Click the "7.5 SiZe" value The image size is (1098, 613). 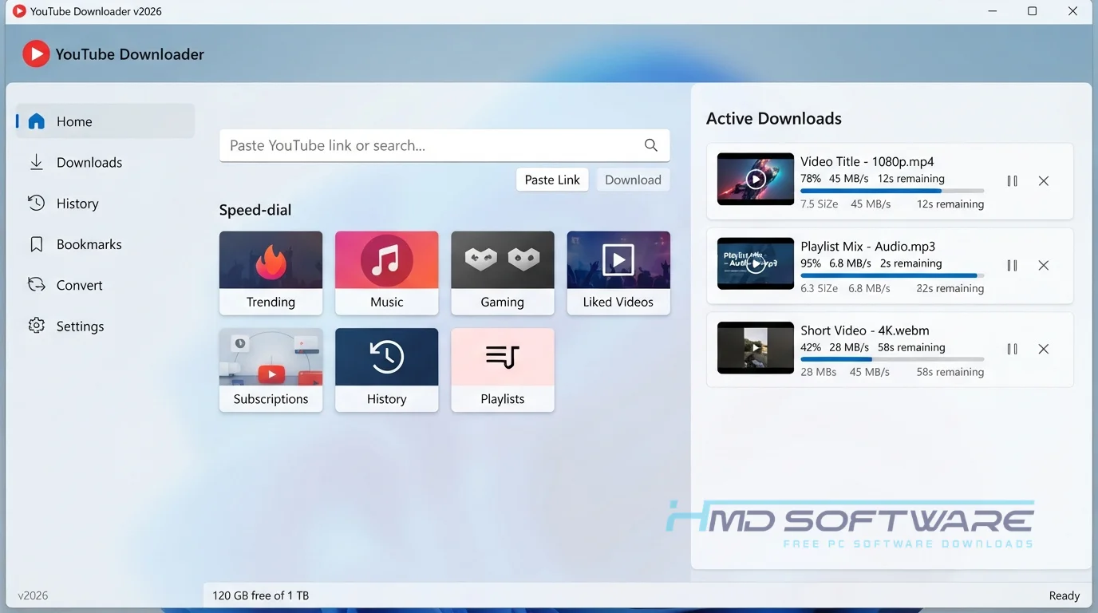tap(820, 204)
